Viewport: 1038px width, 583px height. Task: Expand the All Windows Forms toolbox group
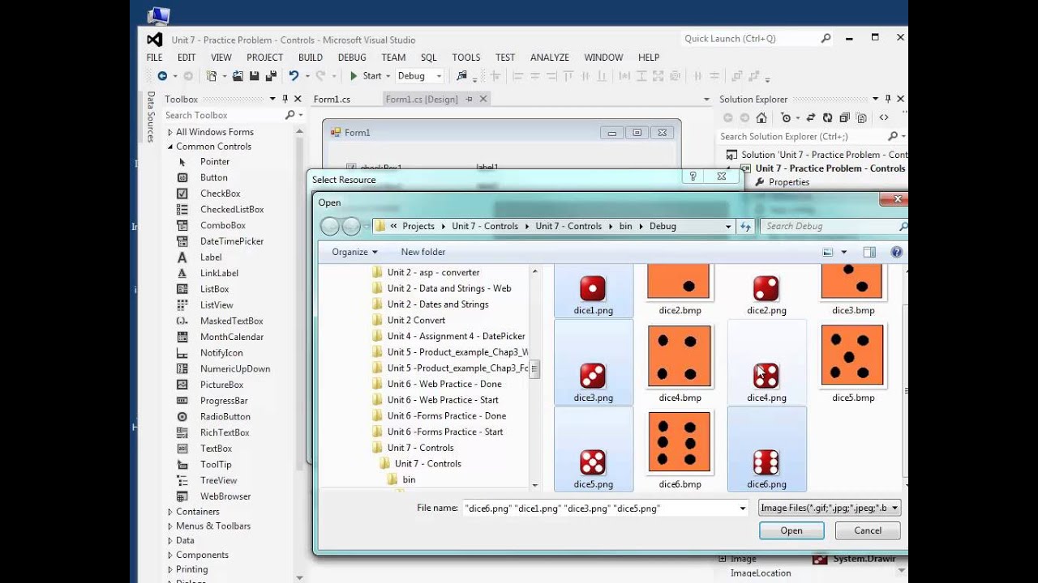pos(170,132)
